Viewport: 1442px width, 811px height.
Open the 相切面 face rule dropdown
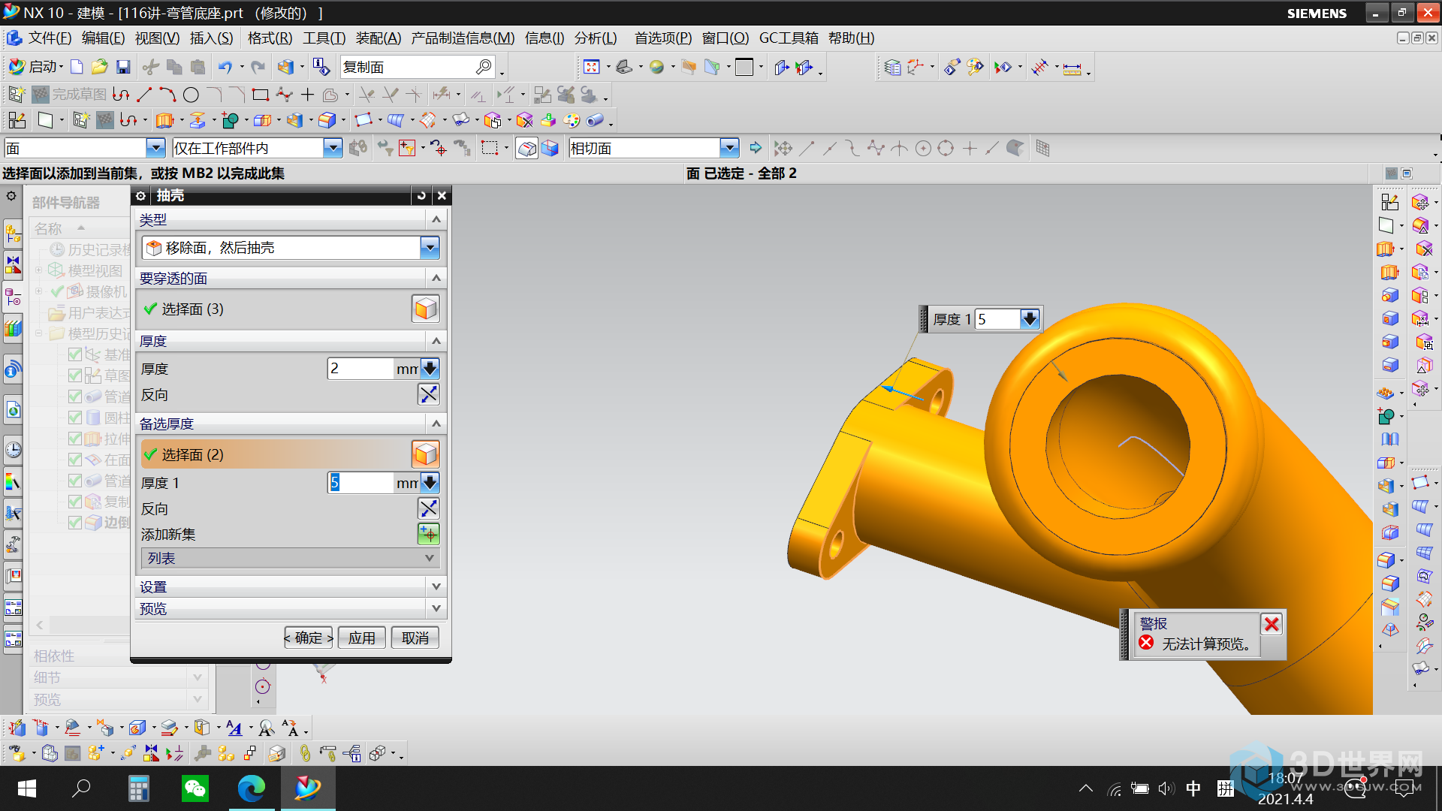[x=729, y=148]
